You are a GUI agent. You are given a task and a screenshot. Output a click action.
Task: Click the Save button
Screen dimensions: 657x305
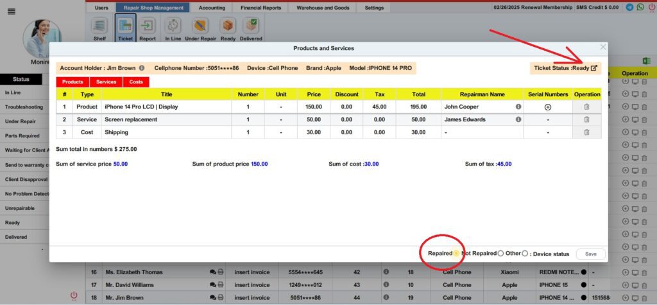click(x=590, y=254)
